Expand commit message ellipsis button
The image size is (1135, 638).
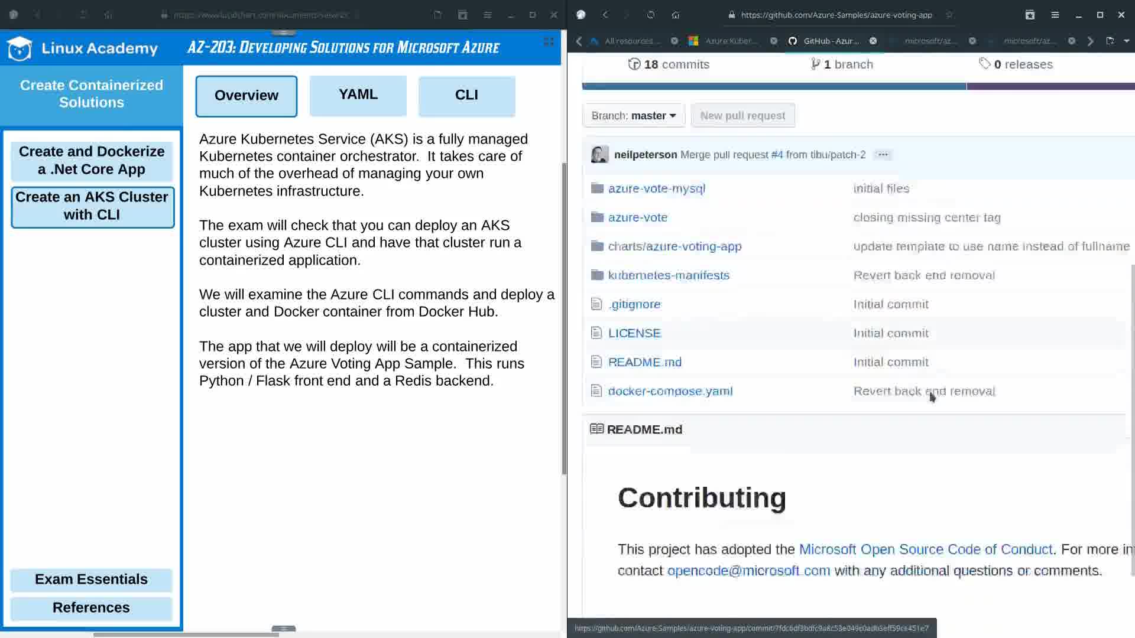pyautogui.click(x=883, y=155)
